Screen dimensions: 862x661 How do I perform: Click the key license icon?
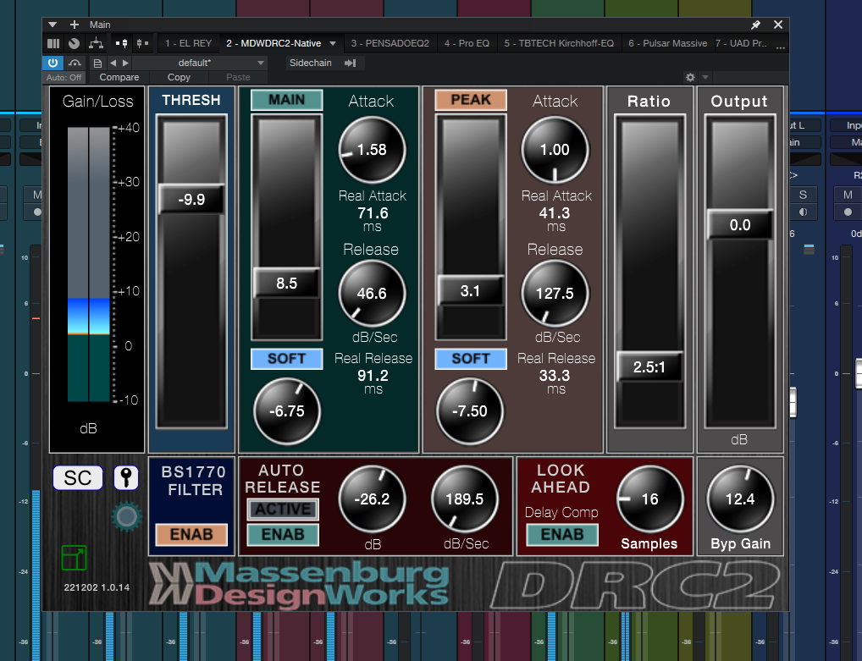(125, 478)
